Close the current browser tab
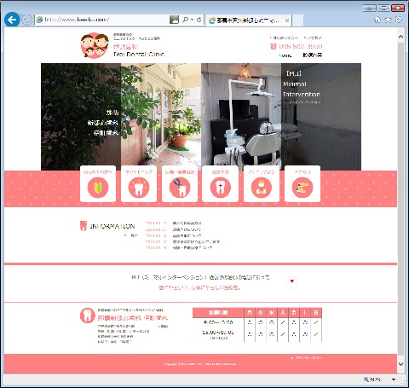Image resolution: width=409 pixels, height=388 pixels. 287,20
